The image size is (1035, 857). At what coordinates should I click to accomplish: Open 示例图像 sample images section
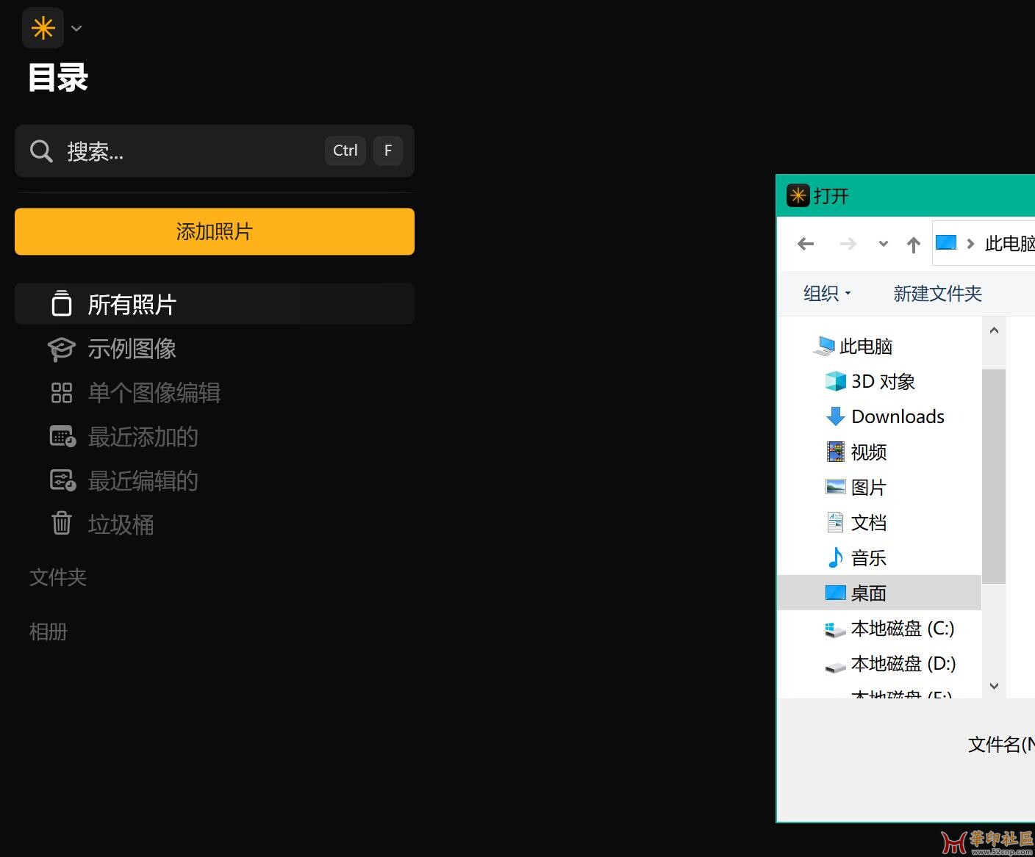point(132,349)
